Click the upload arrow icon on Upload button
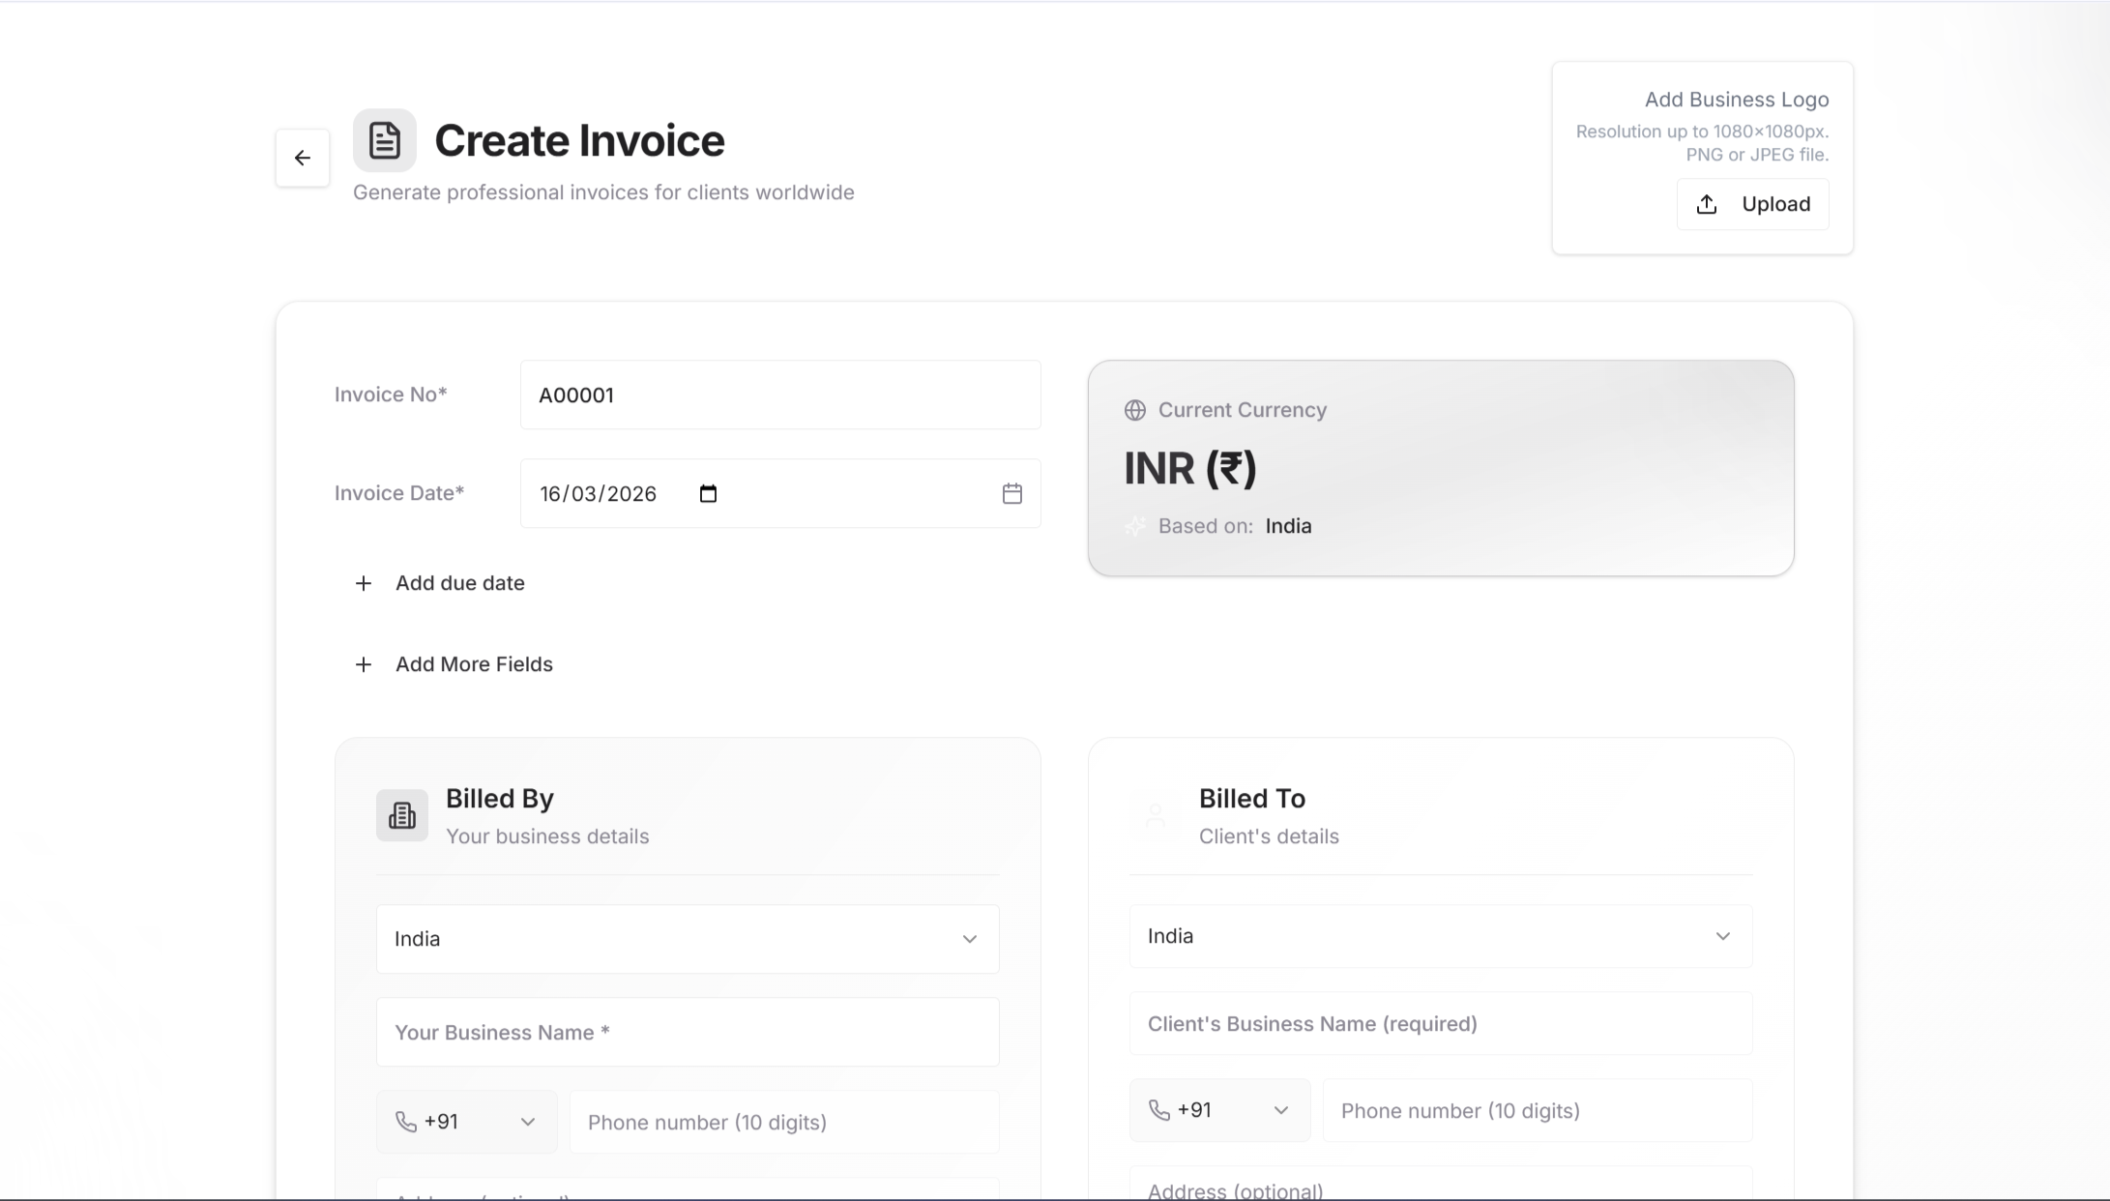 point(1706,203)
